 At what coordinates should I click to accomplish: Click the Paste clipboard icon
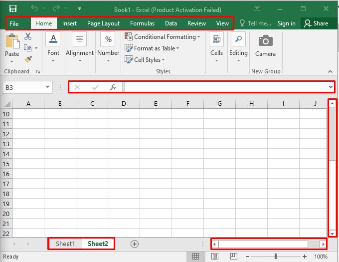coord(12,41)
